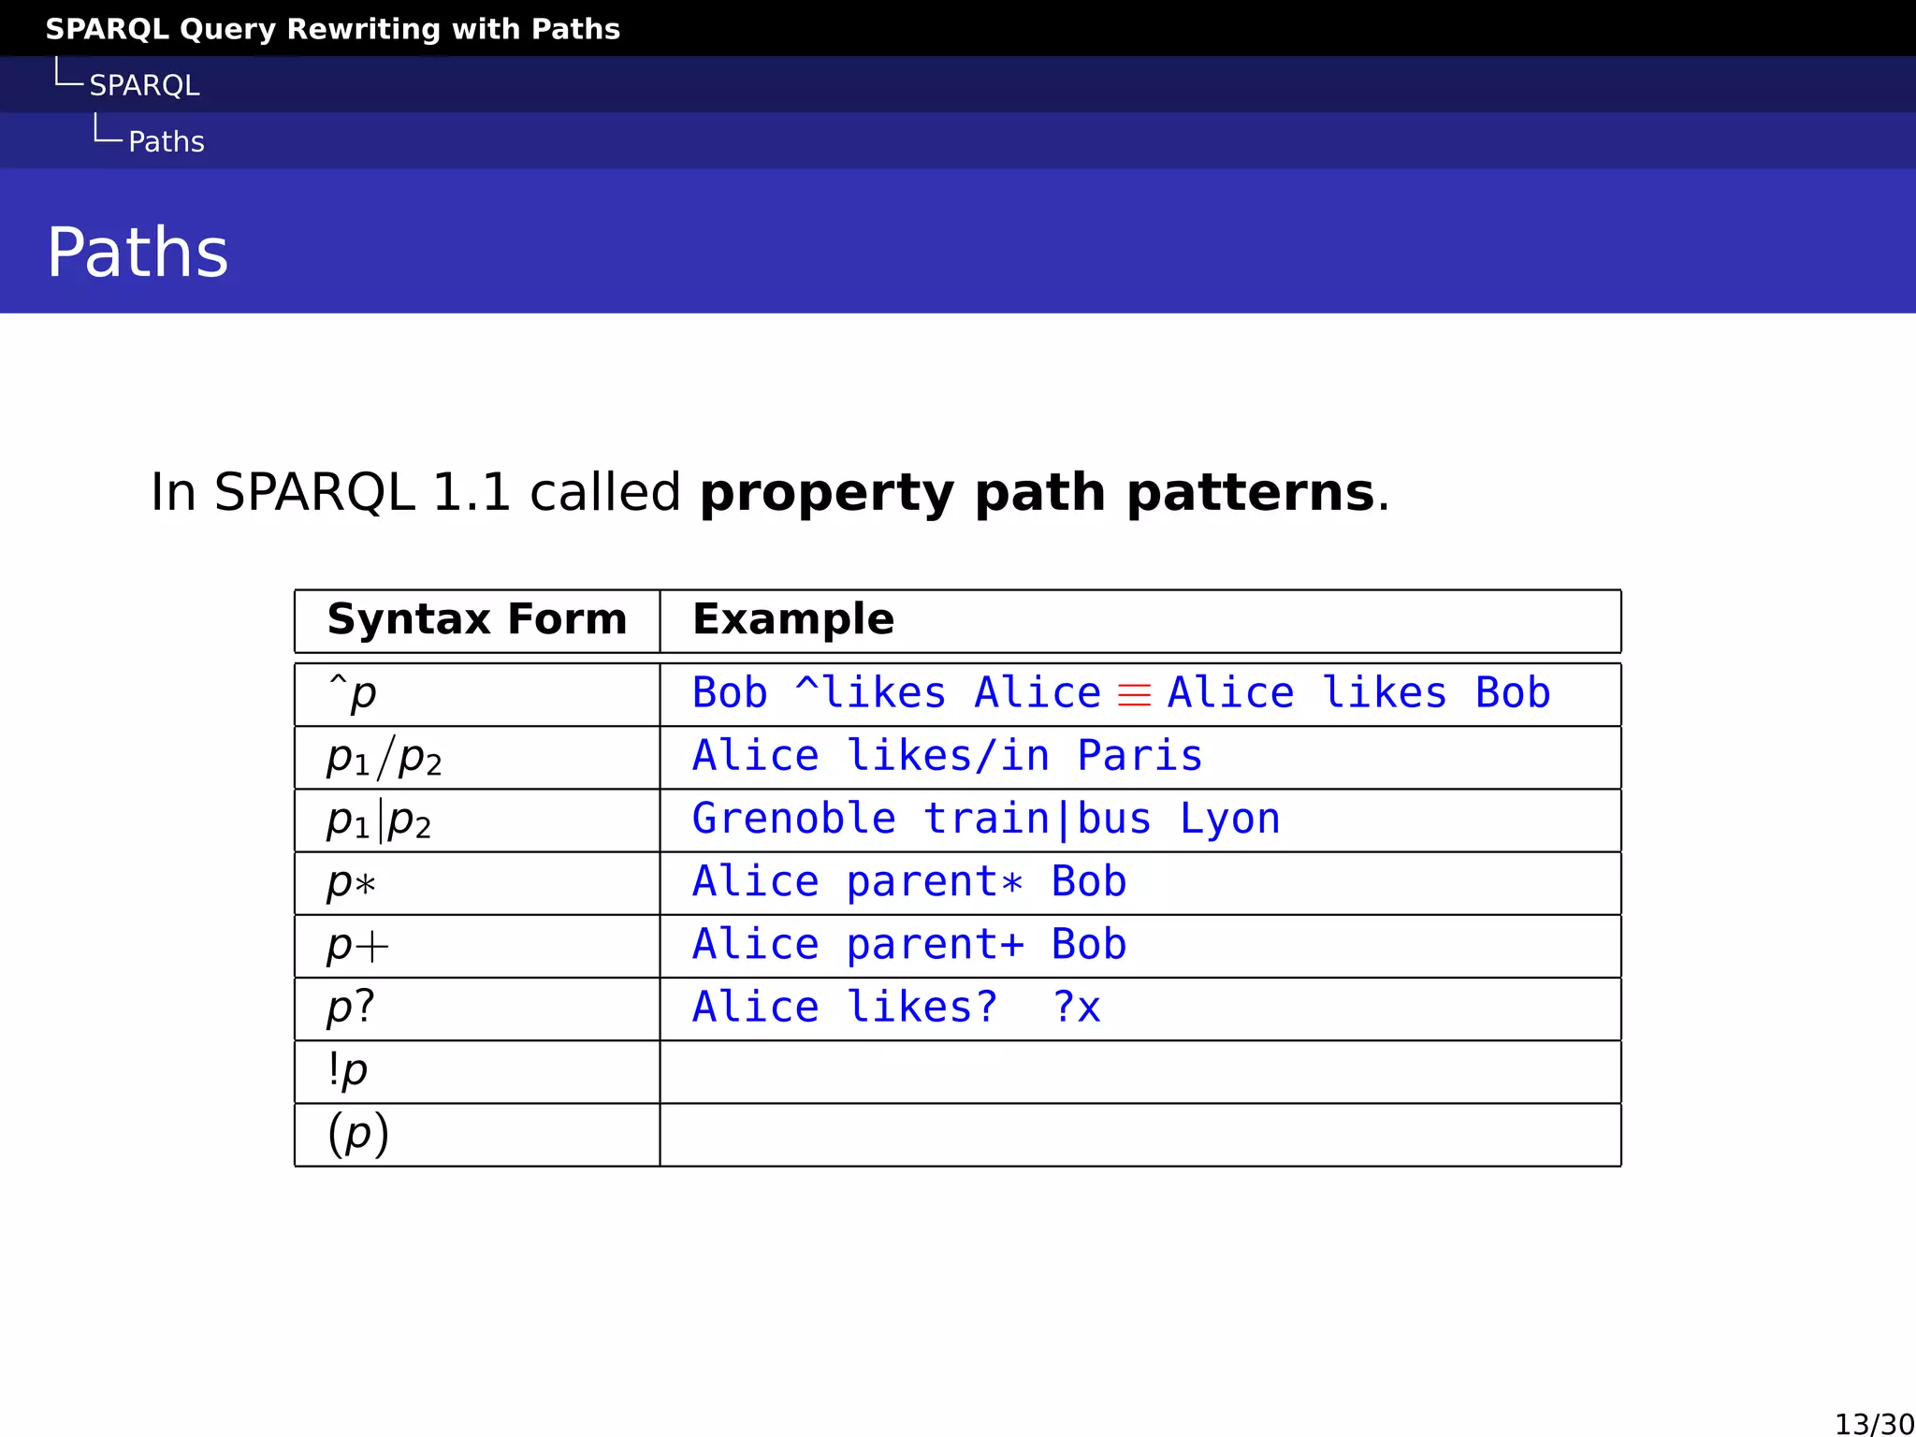Viewport: 1916px width, 1437px height.
Task: Click 'Alice parent+ Bob' example
Action: point(909,944)
